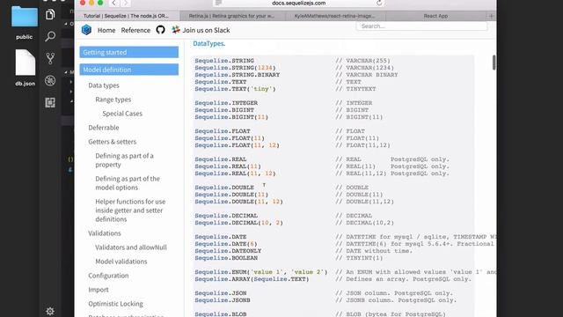This screenshot has height=317, width=563.
Task: Open the Home nav link
Action: click(x=106, y=30)
